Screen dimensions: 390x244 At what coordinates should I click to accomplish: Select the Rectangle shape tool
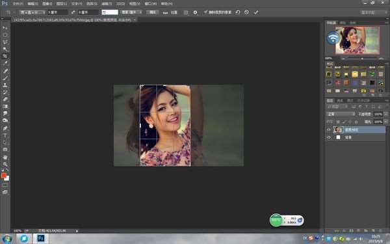coord(5,150)
